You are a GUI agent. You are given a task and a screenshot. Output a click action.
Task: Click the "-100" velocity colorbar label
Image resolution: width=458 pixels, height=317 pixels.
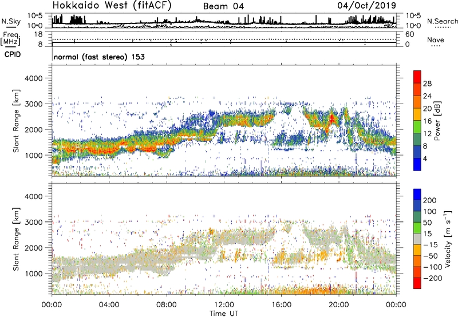[432, 267]
